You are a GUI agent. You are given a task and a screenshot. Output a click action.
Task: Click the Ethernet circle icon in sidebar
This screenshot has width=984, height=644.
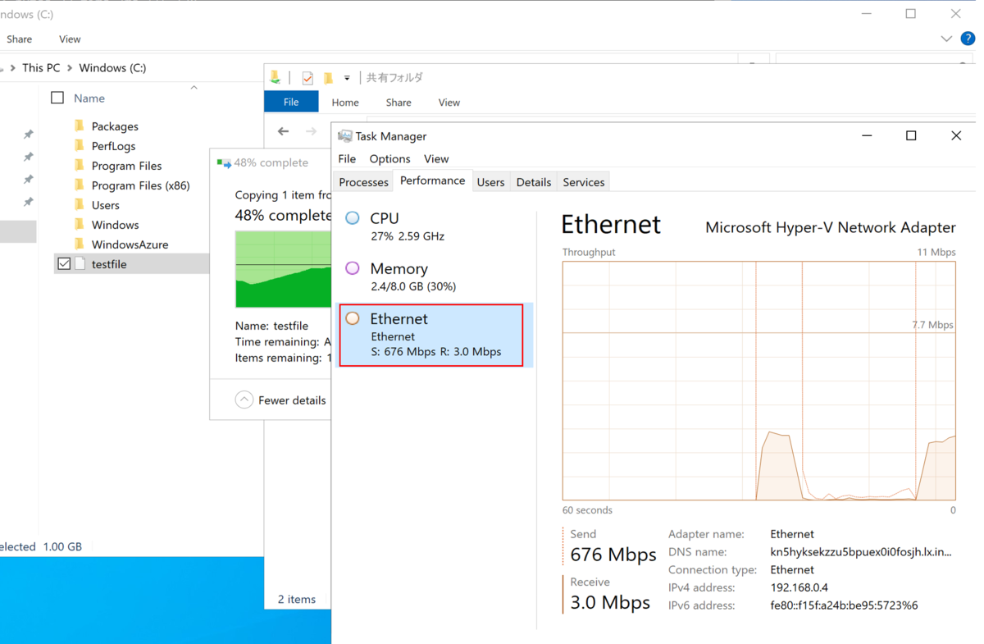click(353, 318)
